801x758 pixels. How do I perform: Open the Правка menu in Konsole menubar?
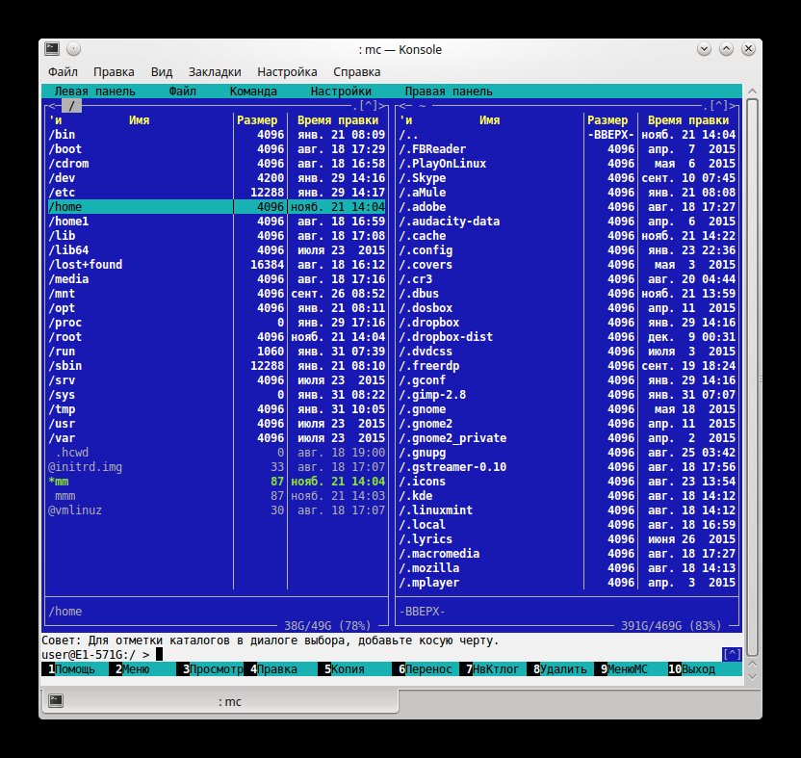[114, 72]
